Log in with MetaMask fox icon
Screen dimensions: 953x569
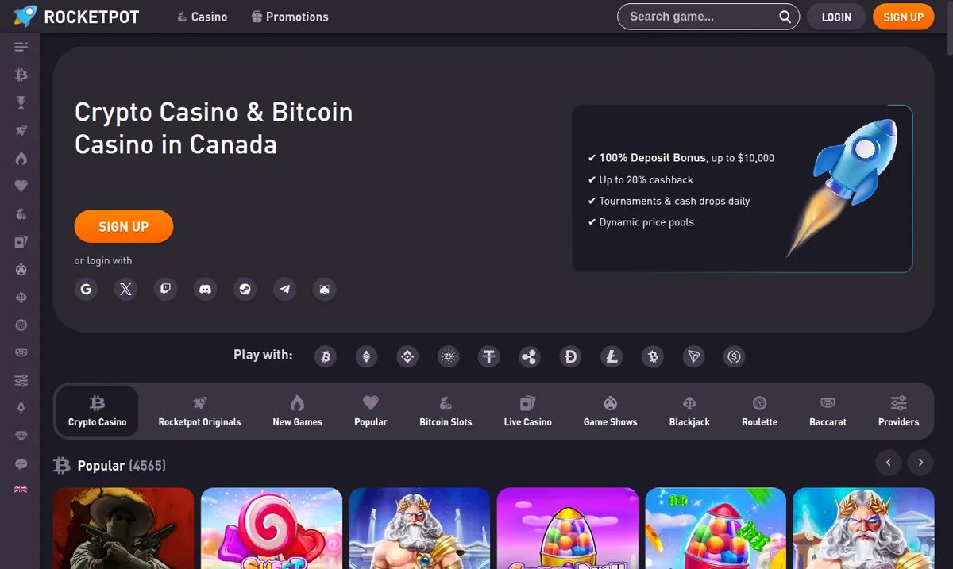325,290
